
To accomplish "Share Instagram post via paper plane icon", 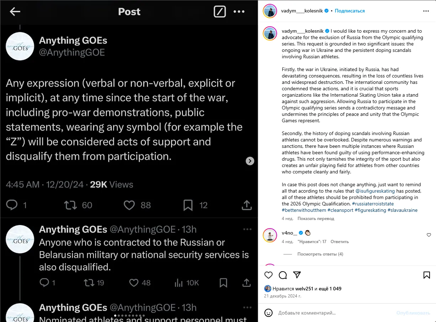I will coord(297,275).
